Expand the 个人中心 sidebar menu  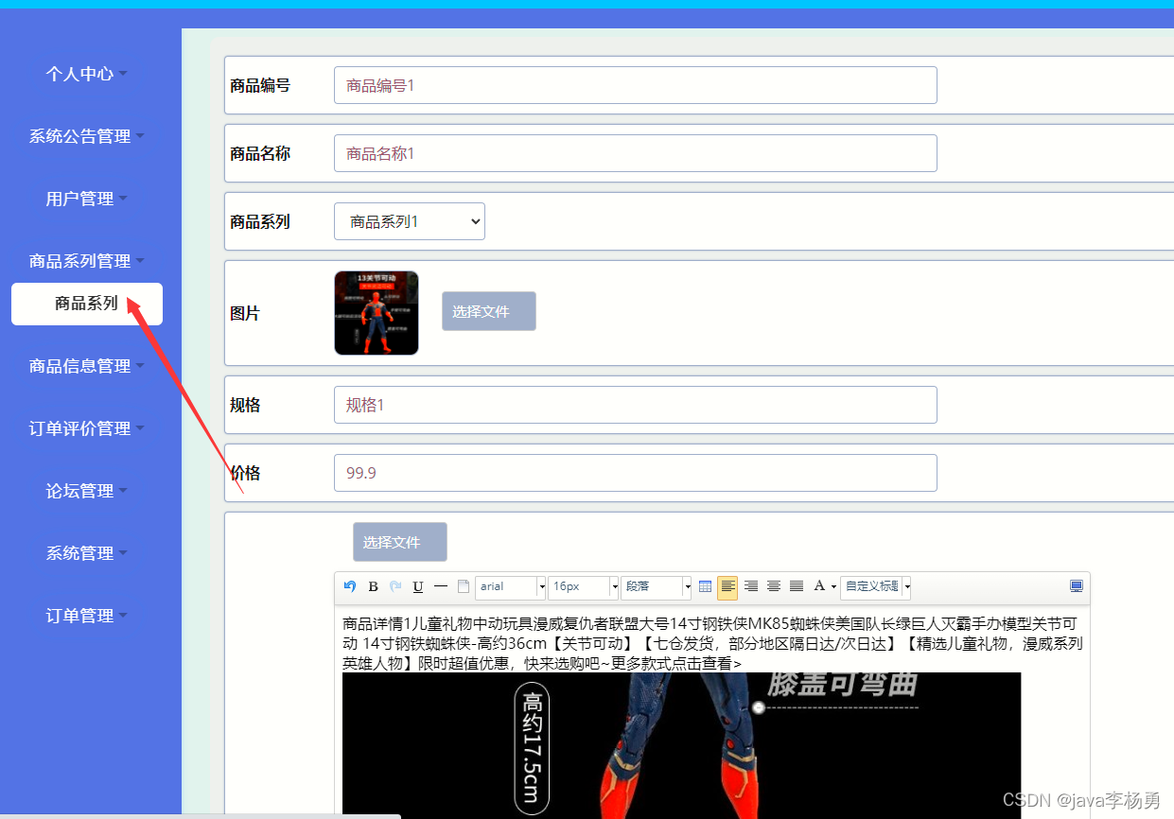click(86, 73)
